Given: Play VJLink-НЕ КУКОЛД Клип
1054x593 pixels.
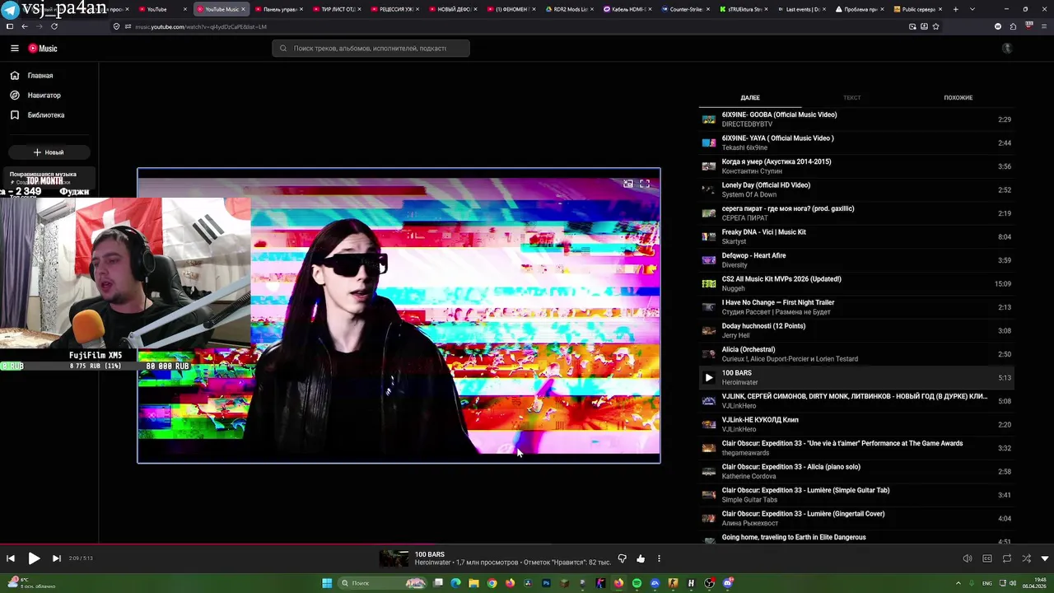Looking at the screenshot, I should click(x=856, y=425).
